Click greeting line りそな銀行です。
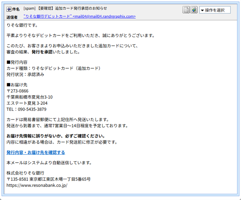This screenshot has height=200, width=241. 22,25
